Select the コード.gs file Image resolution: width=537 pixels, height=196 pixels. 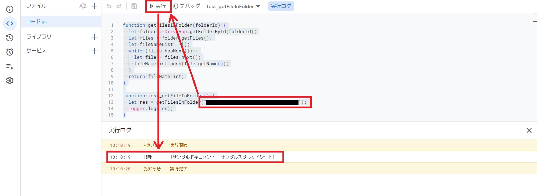61,21
